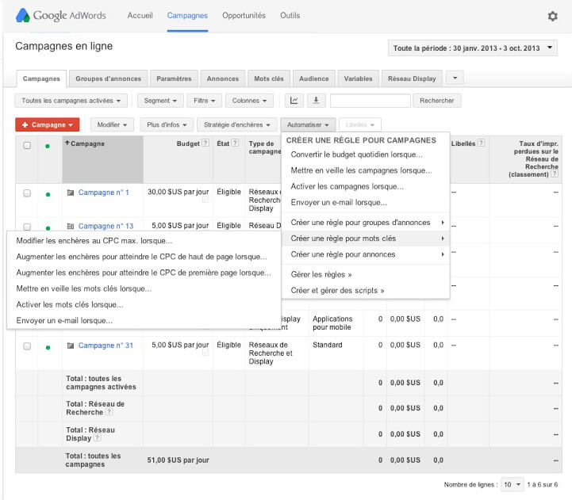This screenshot has width=572, height=500.
Task: Open Libellés column help question mark
Action: click(x=482, y=143)
